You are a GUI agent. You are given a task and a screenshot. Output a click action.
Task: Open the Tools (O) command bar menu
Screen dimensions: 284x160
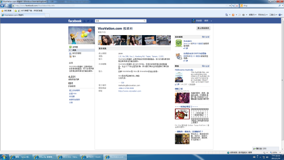(x=273, y=15)
